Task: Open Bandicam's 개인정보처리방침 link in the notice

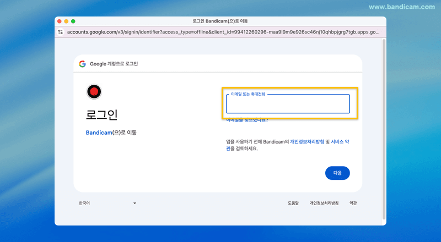Action: [x=307, y=142]
